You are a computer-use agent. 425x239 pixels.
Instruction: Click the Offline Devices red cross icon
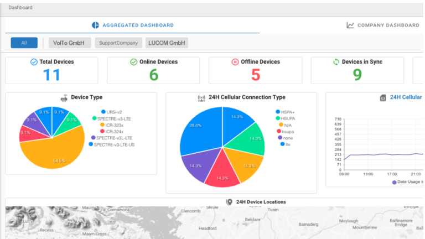(x=235, y=62)
